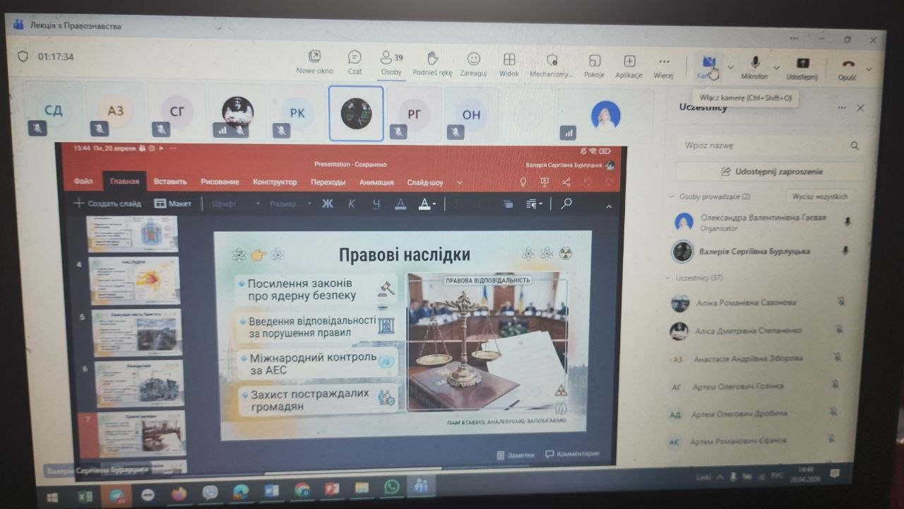Collapse the Osoby prowadzące (2) section
This screenshot has width=904, height=509.
(x=671, y=197)
